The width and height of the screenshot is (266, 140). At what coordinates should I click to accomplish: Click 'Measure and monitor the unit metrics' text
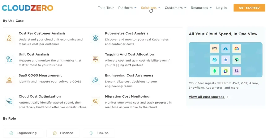point(50,63)
